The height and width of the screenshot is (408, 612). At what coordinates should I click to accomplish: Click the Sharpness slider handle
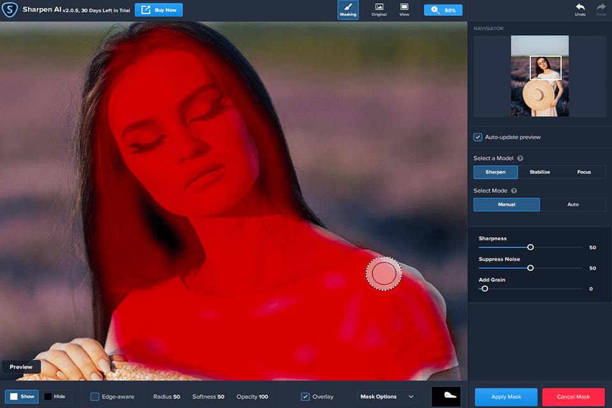530,247
